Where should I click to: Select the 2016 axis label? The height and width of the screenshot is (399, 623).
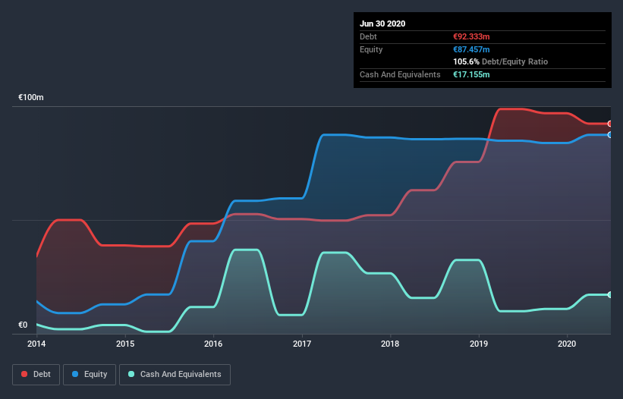coord(213,344)
